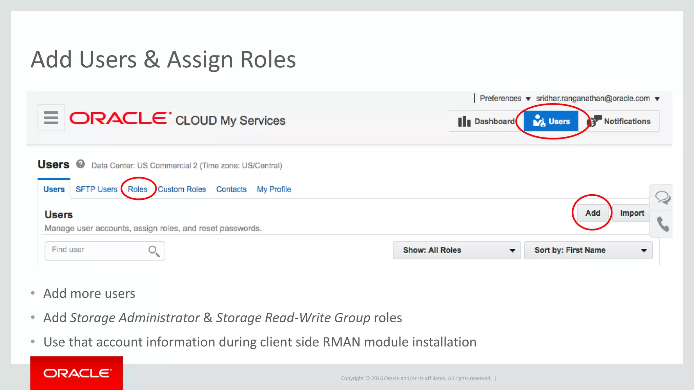This screenshot has width=694, height=390.
Task: Switch to the SFTP Users tab
Action: click(x=97, y=189)
